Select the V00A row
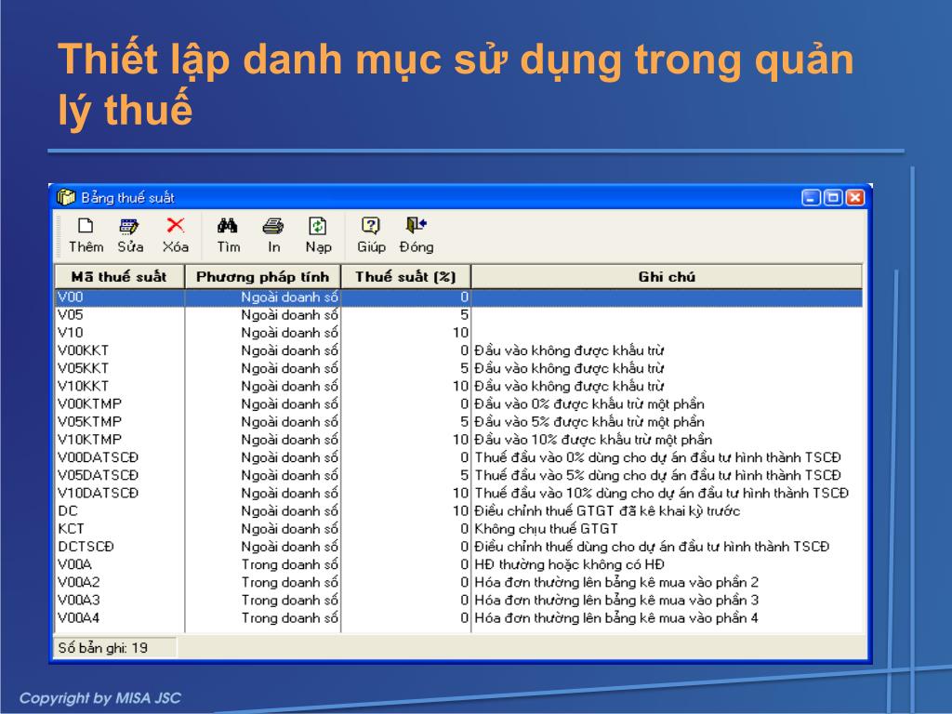Screen dimensions: 952x714 point(458,564)
